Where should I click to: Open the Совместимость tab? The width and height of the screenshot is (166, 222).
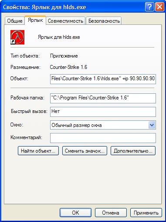(65, 21)
